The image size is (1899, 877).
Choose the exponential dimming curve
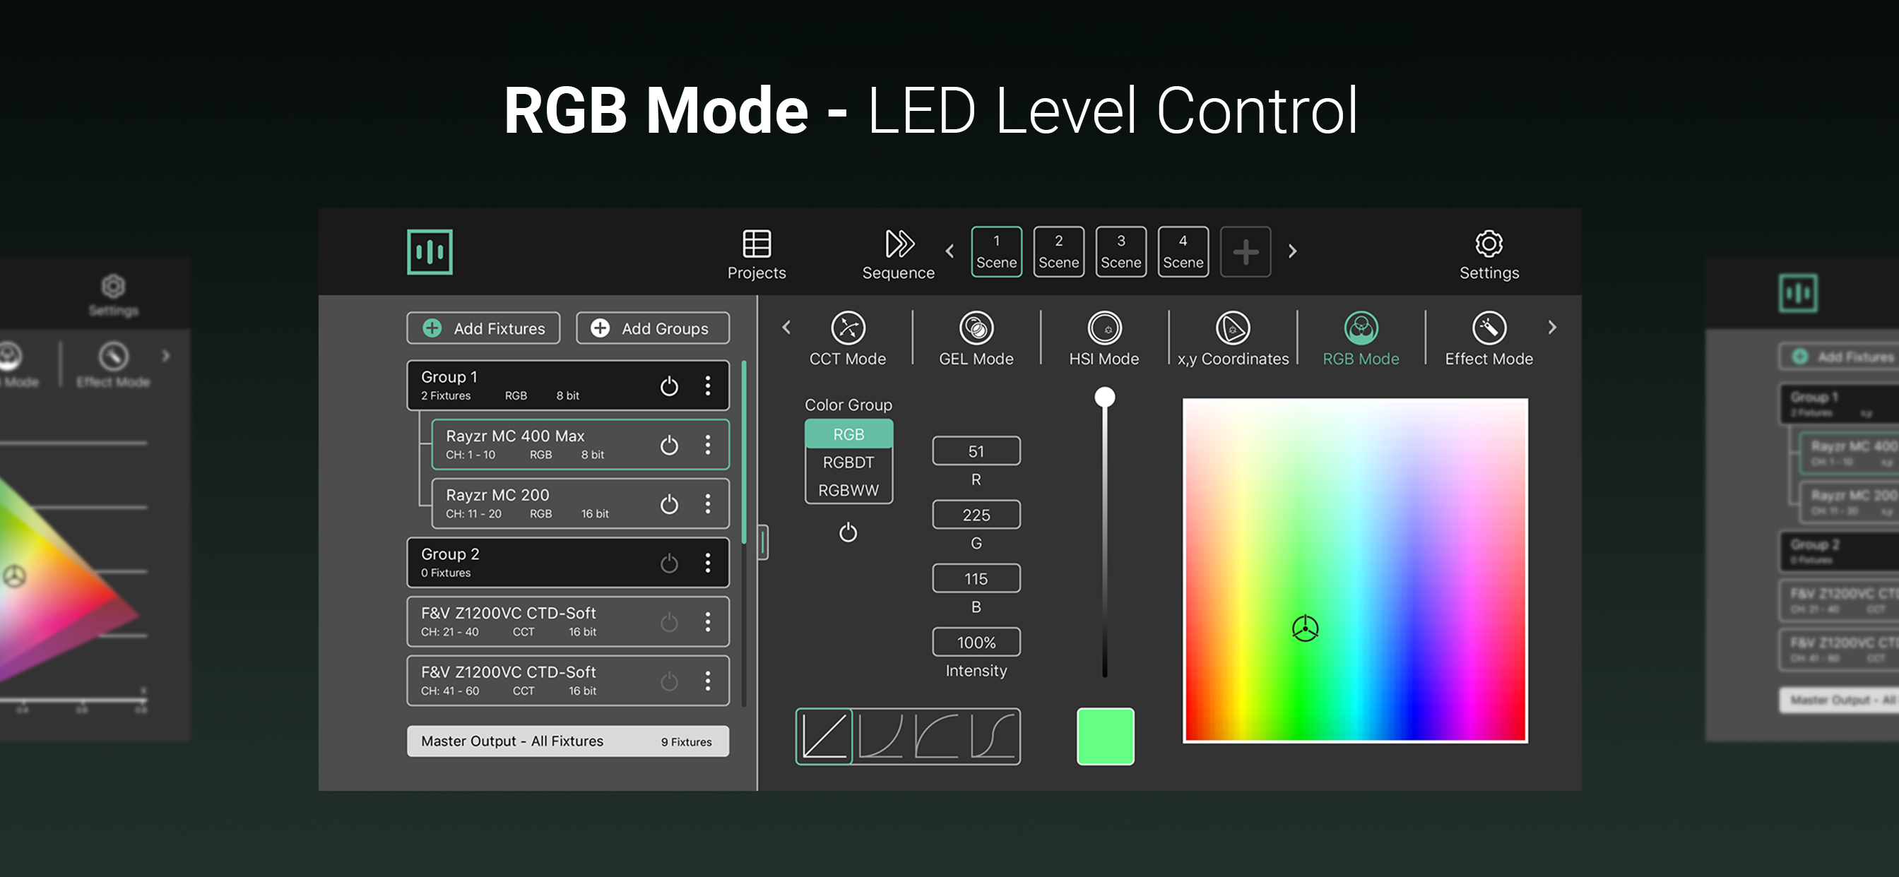(880, 736)
